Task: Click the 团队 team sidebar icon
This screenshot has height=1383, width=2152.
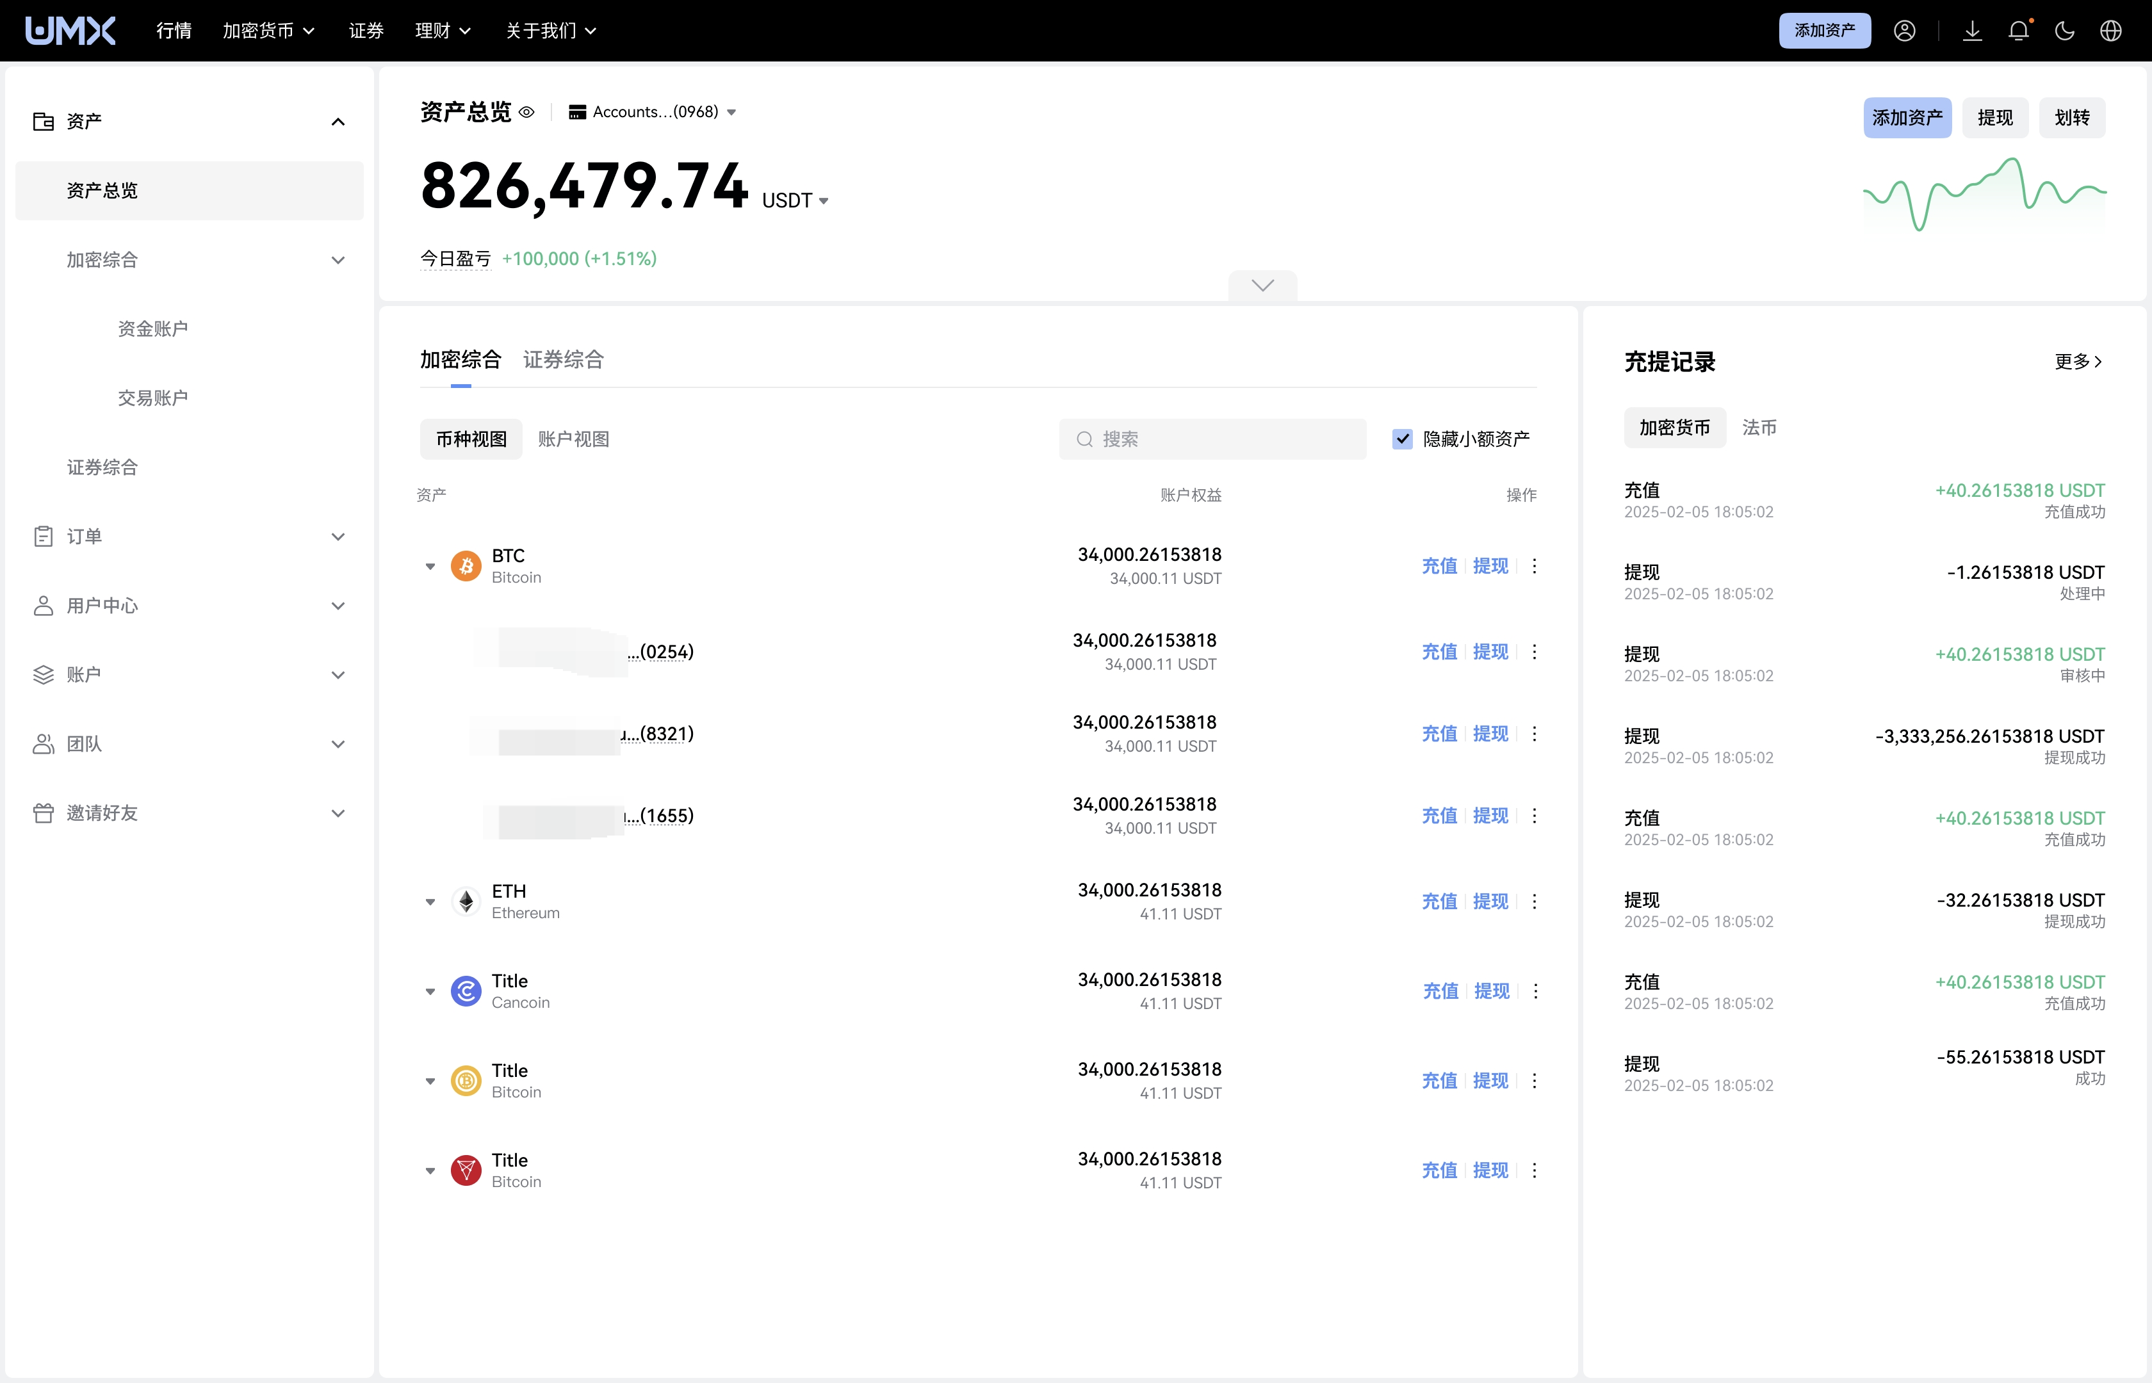Action: 43,743
